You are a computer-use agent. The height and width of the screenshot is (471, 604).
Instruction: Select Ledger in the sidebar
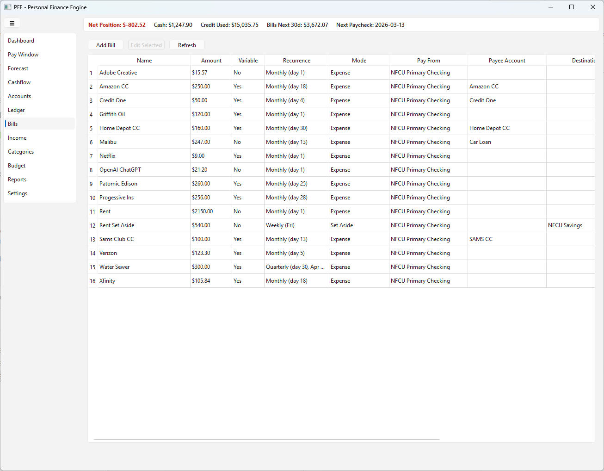(16, 110)
